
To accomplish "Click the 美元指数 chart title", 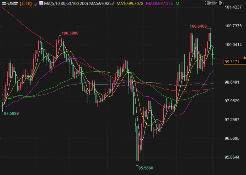I will (10, 3).
